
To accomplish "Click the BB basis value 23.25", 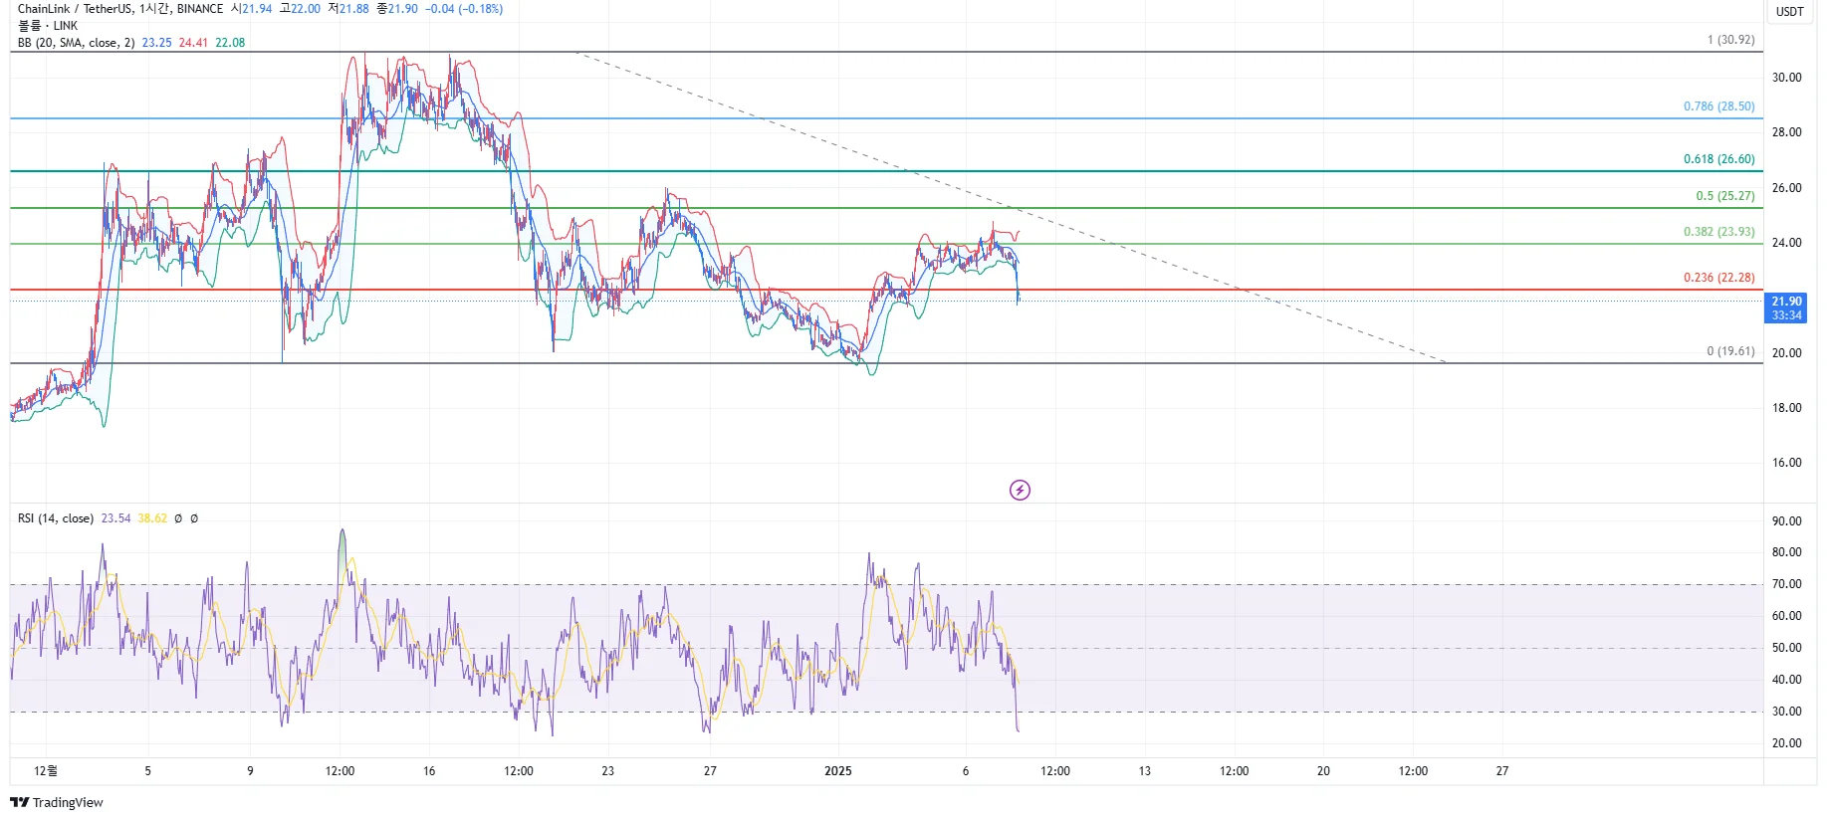I will pyautogui.click(x=156, y=43).
